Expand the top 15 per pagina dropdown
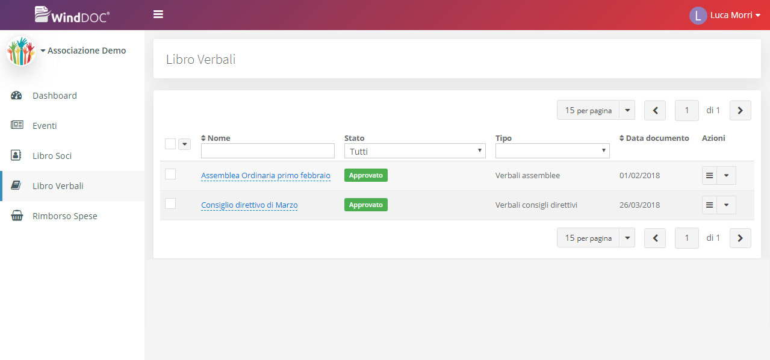This screenshot has width=770, height=360. 627,111
